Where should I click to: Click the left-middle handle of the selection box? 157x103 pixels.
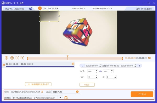[40, 16]
